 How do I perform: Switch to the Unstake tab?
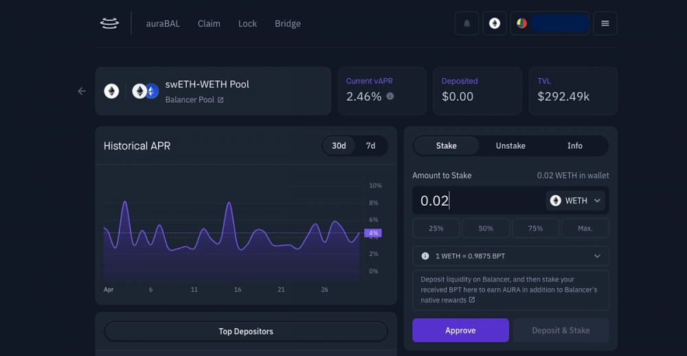510,145
